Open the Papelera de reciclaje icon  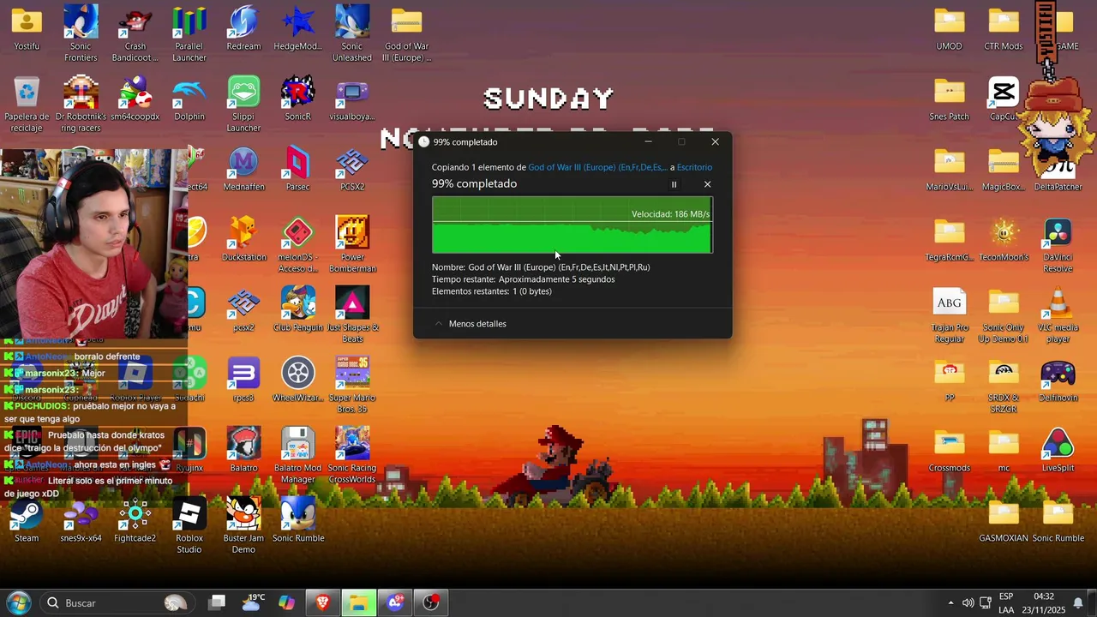click(x=27, y=105)
